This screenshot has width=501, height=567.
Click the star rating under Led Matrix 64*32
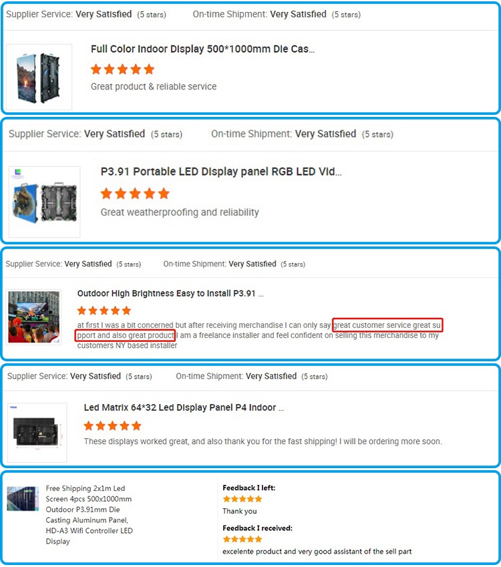coord(112,425)
